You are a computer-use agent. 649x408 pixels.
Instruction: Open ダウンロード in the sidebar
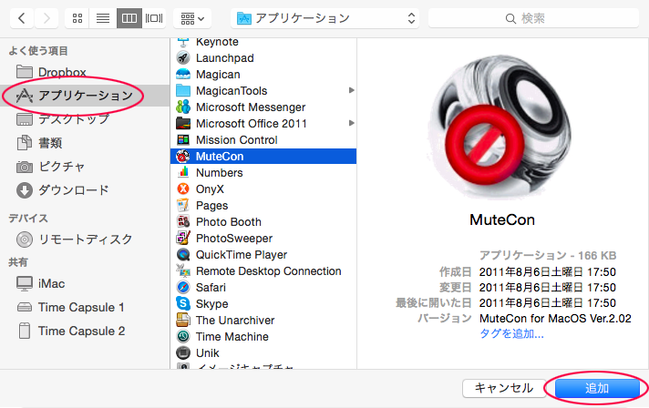pyautogui.click(x=85, y=190)
